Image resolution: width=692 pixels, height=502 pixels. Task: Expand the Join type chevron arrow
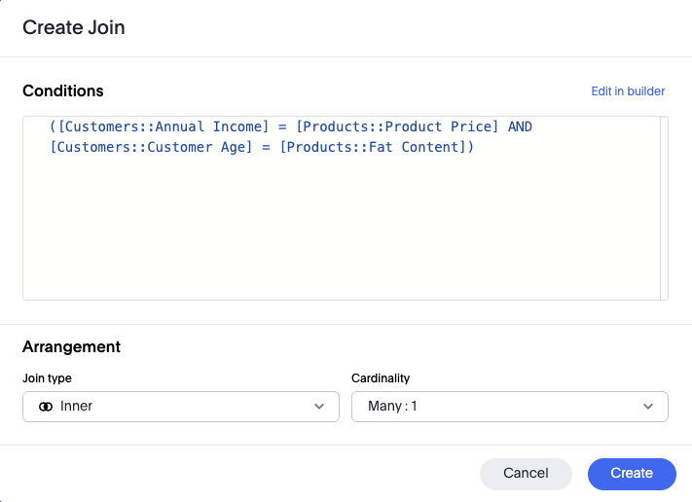[319, 407]
